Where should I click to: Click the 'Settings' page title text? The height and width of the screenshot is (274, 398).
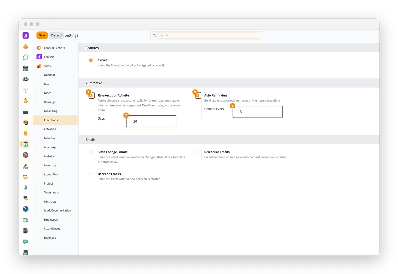click(x=72, y=35)
